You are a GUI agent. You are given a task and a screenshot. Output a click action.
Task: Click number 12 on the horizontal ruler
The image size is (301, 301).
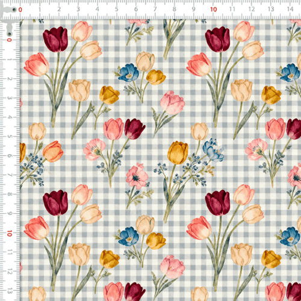tap(252, 9)
